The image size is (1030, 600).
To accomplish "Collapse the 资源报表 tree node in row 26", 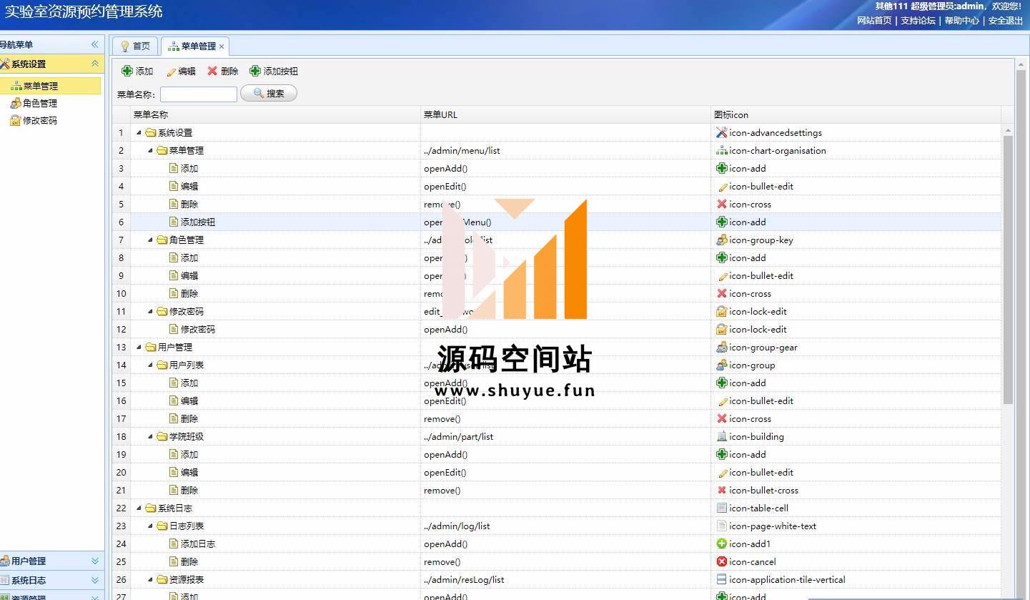I will coord(150,579).
